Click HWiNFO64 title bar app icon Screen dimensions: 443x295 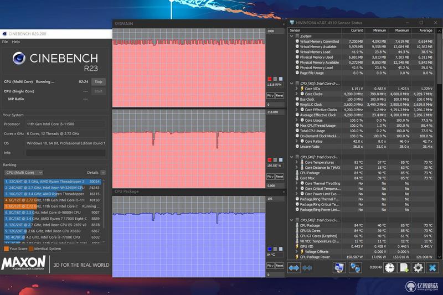coord(292,23)
